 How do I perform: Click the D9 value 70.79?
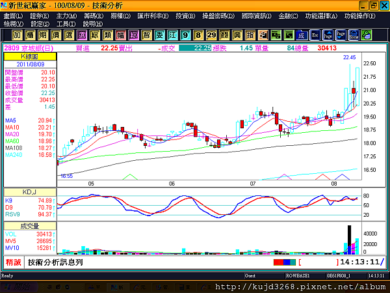pyautogui.click(x=45, y=208)
